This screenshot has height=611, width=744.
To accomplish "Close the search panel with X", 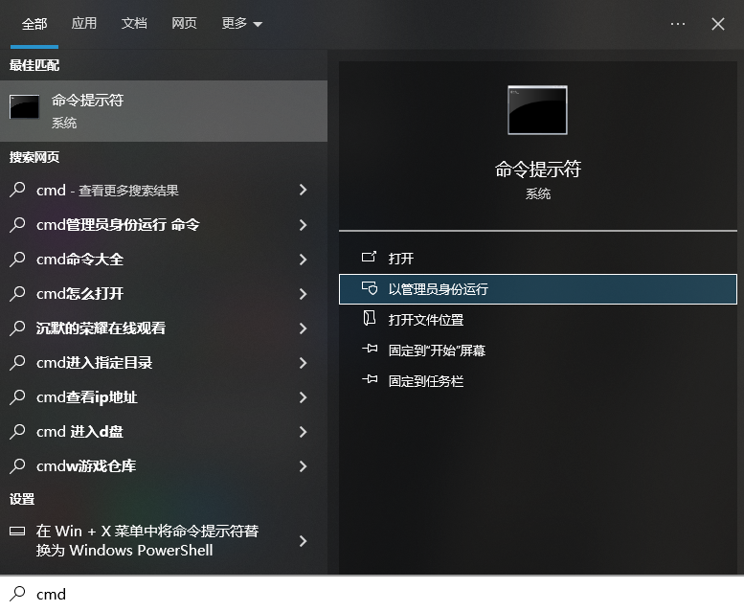I will point(718,24).
